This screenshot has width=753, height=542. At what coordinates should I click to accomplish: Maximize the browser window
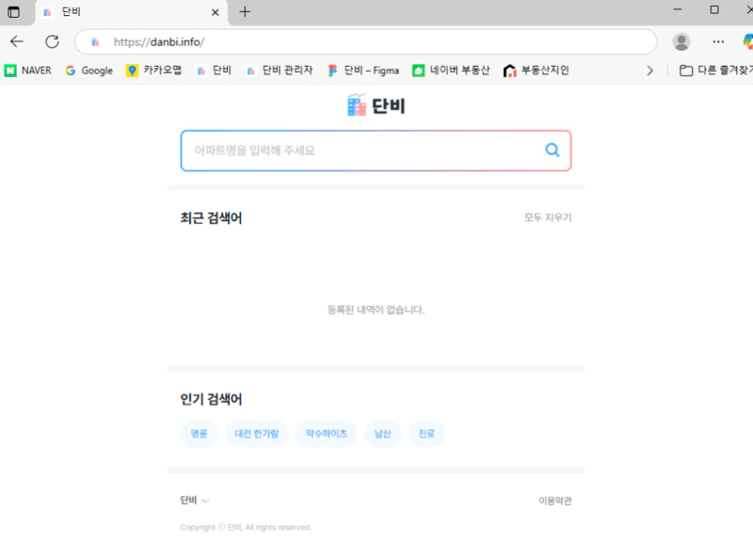(x=714, y=9)
